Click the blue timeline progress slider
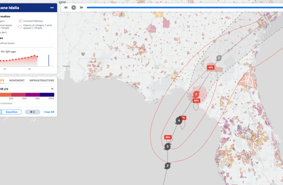The image size is (283, 185). (183, 7)
